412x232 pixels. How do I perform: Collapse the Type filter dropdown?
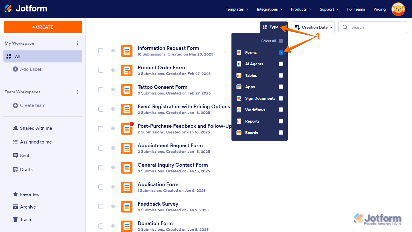(x=271, y=27)
